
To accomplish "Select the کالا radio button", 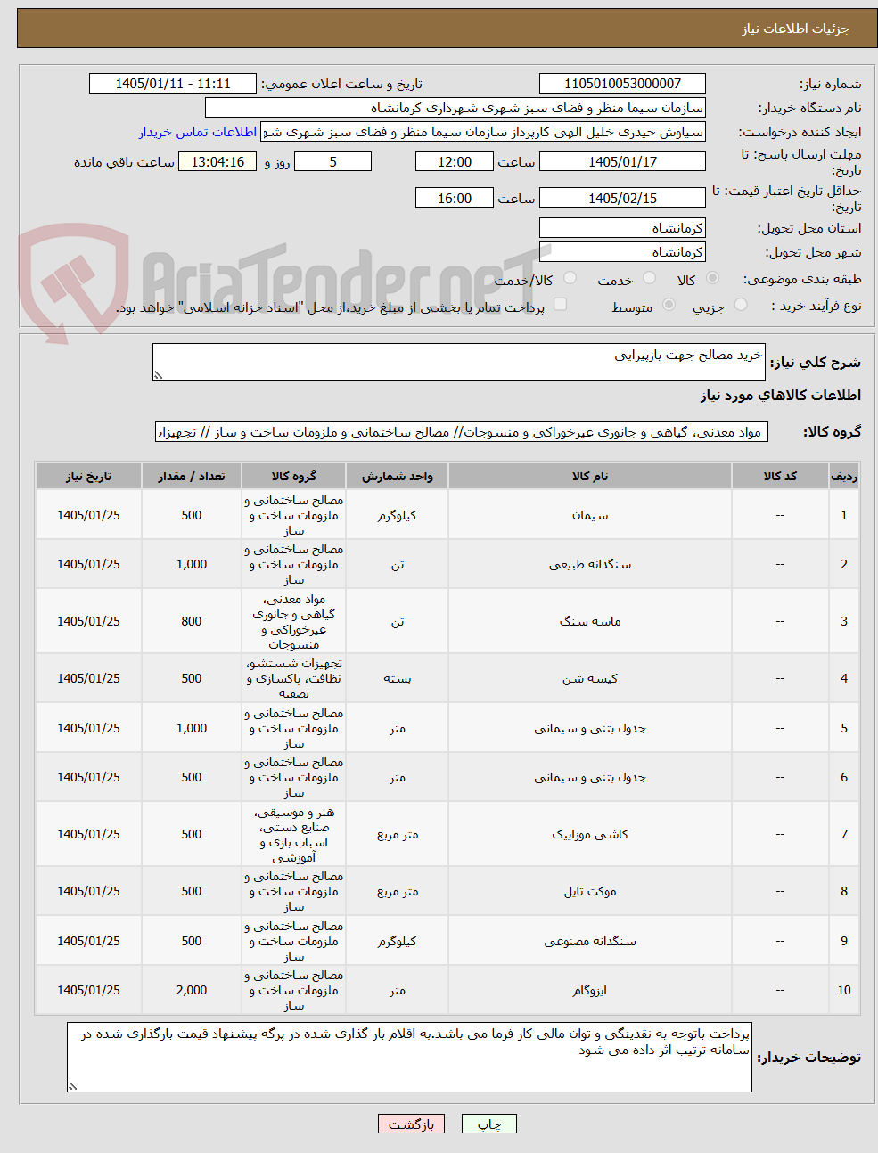I will (712, 279).
